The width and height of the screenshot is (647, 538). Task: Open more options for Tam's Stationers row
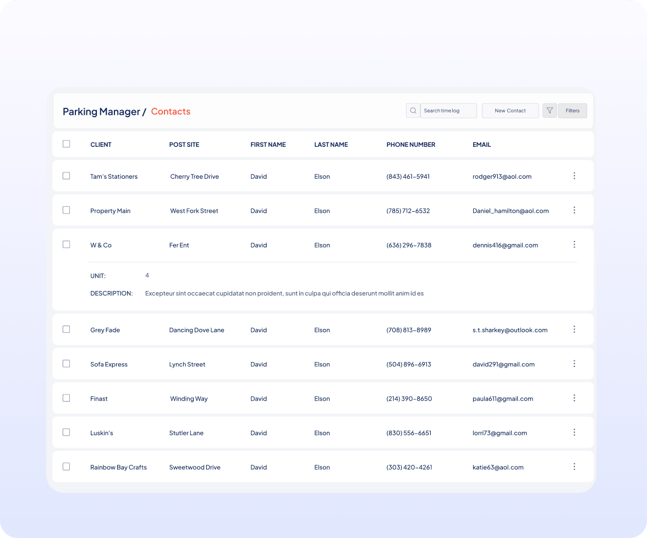(574, 176)
